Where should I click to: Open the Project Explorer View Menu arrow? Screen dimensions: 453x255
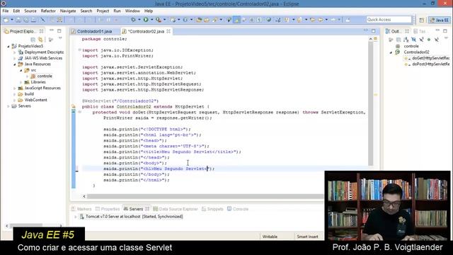point(60,38)
